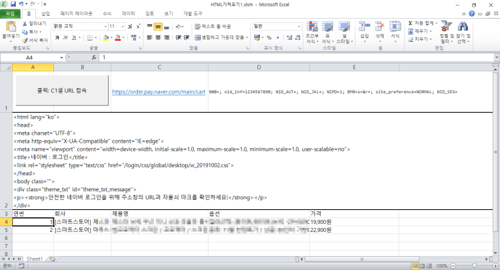Click the formula bar input field
500x270 pixels.
coord(297,58)
